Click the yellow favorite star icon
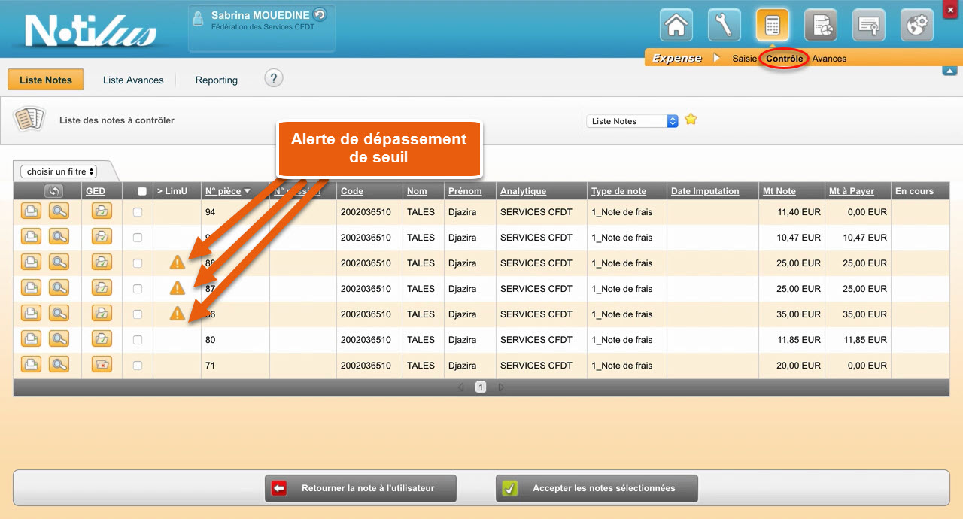The height and width of the screenshot is (519, 963). pyautogui.click(x=691, y=120)
